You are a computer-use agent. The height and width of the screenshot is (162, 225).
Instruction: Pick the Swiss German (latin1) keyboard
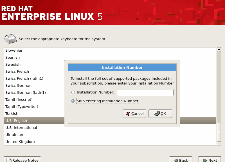point(26,93)
